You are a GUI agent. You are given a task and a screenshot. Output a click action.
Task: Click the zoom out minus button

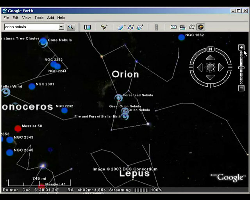pos(241,88)
